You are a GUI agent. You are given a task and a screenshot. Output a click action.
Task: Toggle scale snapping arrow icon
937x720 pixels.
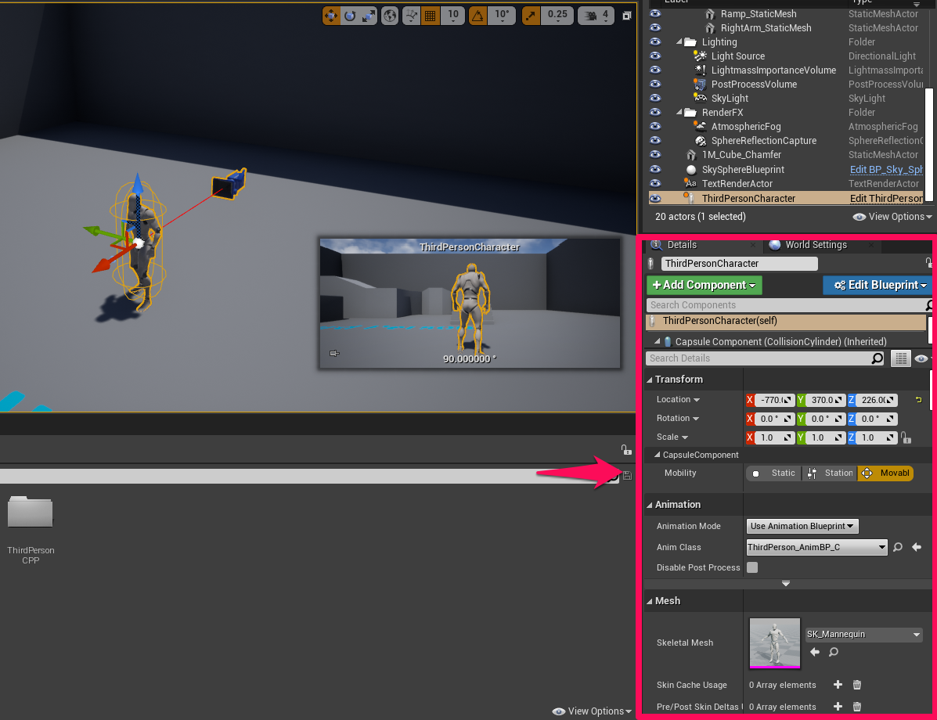pos(531,16)
